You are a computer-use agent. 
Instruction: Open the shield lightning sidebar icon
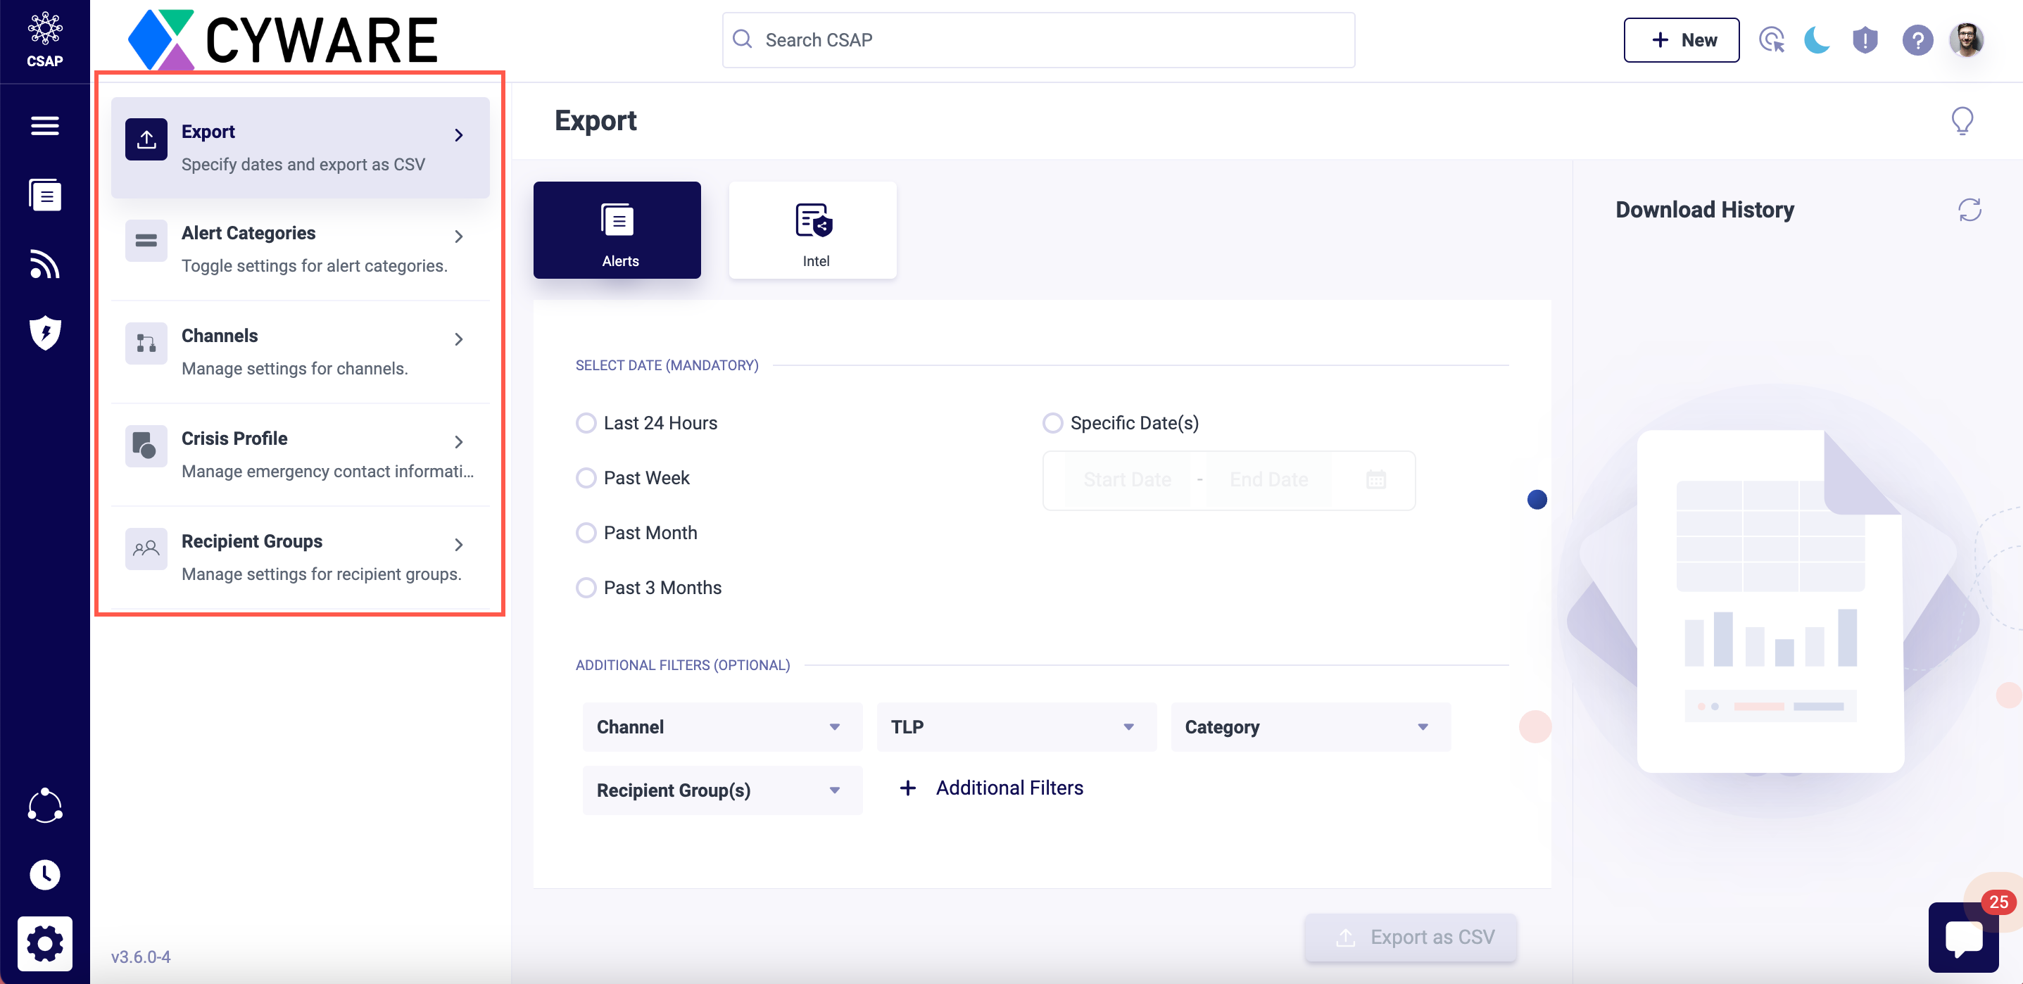point(45,332)
